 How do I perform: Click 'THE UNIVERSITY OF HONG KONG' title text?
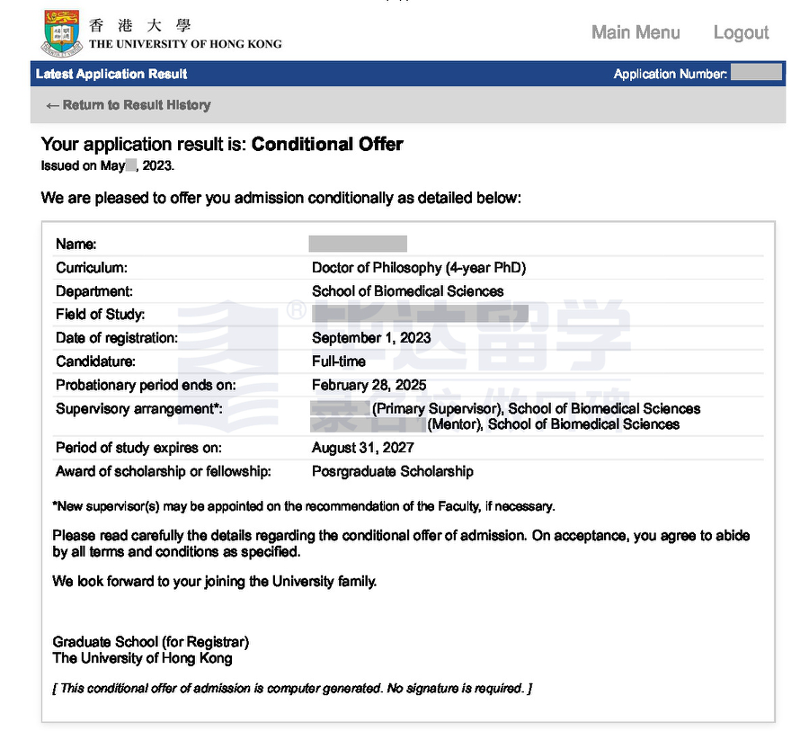185,44
